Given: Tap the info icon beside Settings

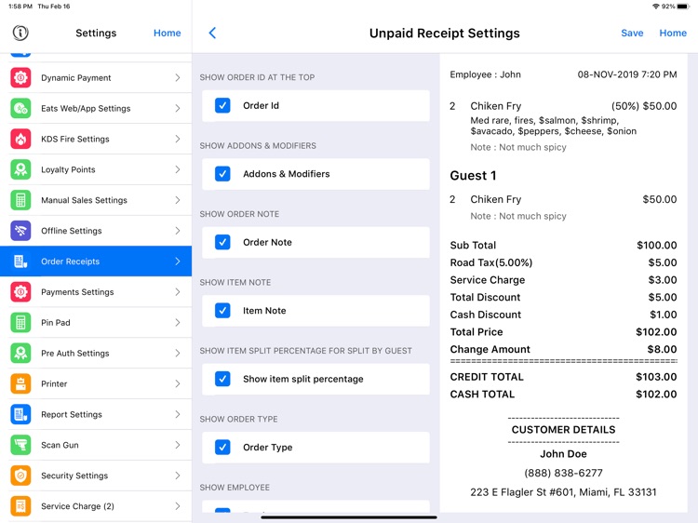Looking at the screenshot, I should coord(20,33).
